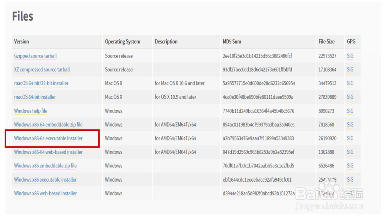Open Windows x86 web-based installer link
Viewport: 385px width, 219px height.
(x=45, y=193)
